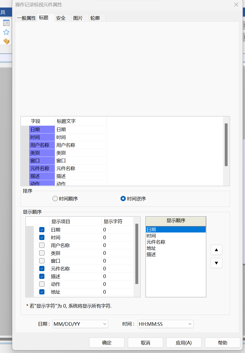The width and height of the screenshot is (245, 353).
Task: Click the field table vertical scrollbar
Action: point(226,145)
